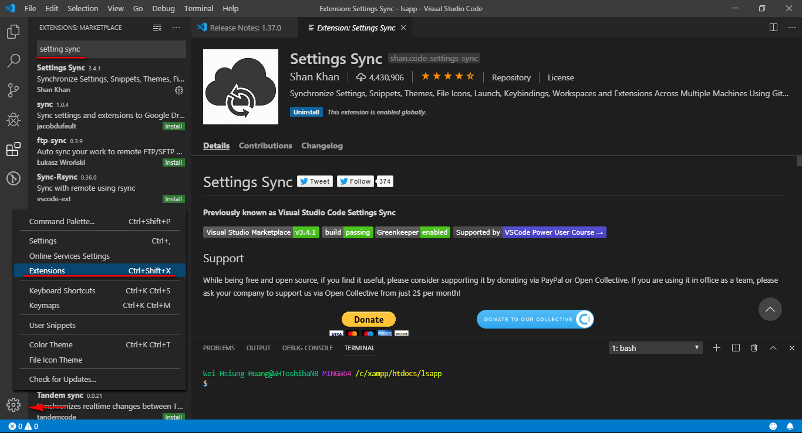The height and width of the screenshot is (433, 802).
Task: Open the 1: bash terminal dropdown
Action: click(655, 347)
